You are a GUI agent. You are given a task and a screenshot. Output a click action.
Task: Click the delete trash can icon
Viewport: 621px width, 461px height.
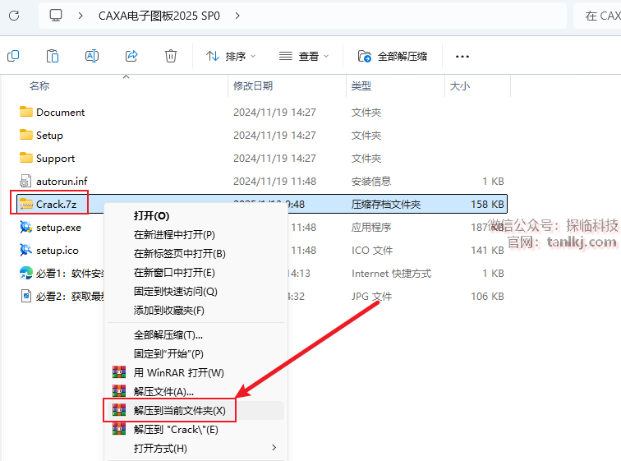(x=171, y=56)
